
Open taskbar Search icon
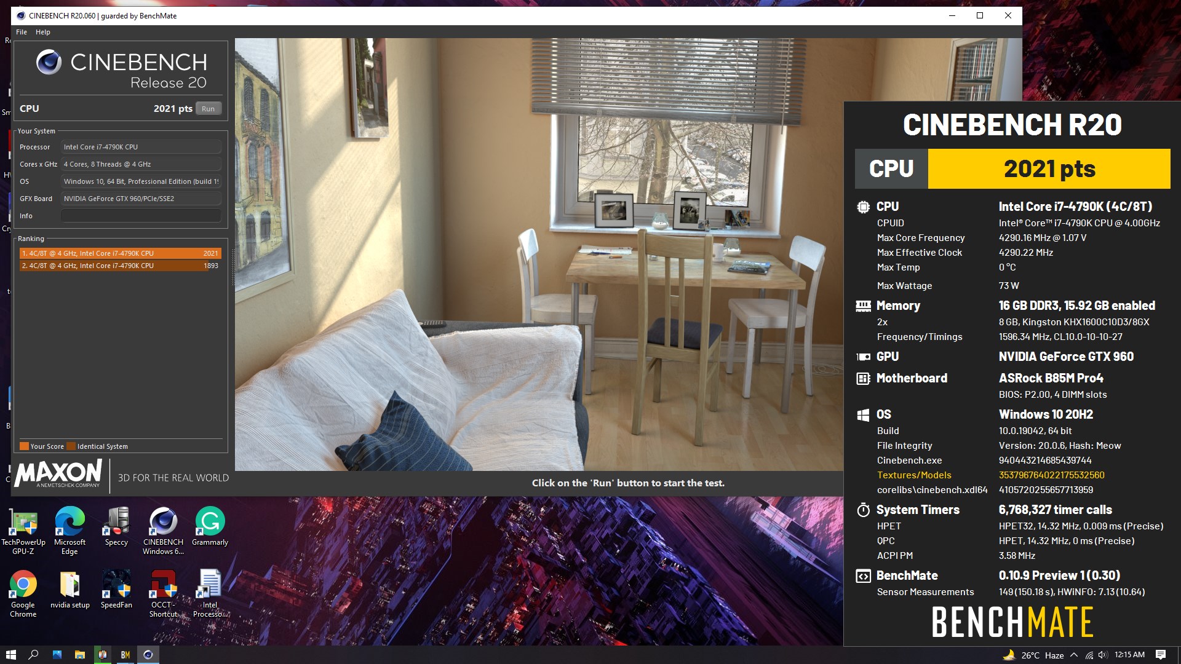tap(34, 655)
